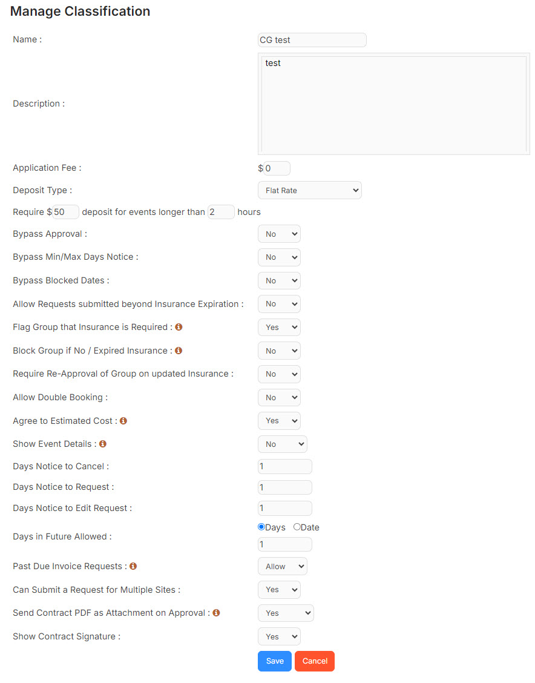Click the info icon next to Agree to Estimated Cost
Viewport: 535px width, 683px height.
pyautogui.click(x=123, y=420)
